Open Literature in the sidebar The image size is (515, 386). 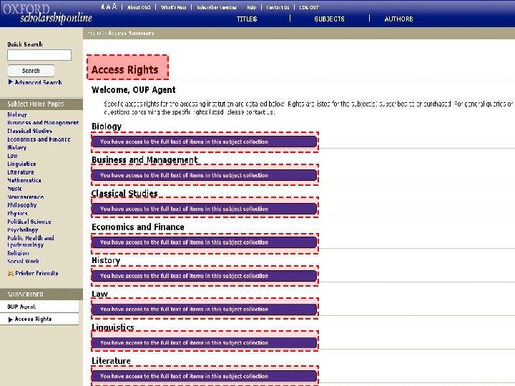click(21, 172)
